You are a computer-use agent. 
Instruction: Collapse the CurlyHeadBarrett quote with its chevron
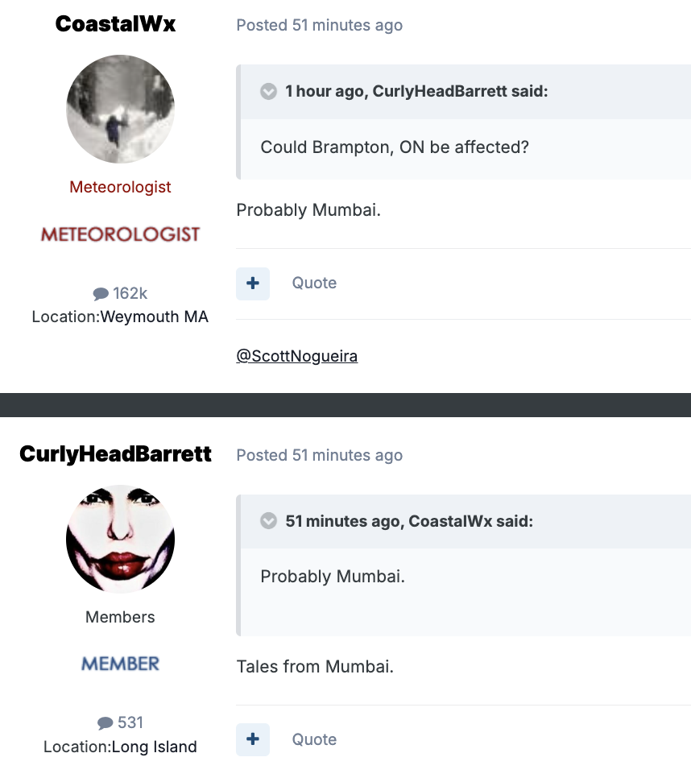[x=269, y=91]
